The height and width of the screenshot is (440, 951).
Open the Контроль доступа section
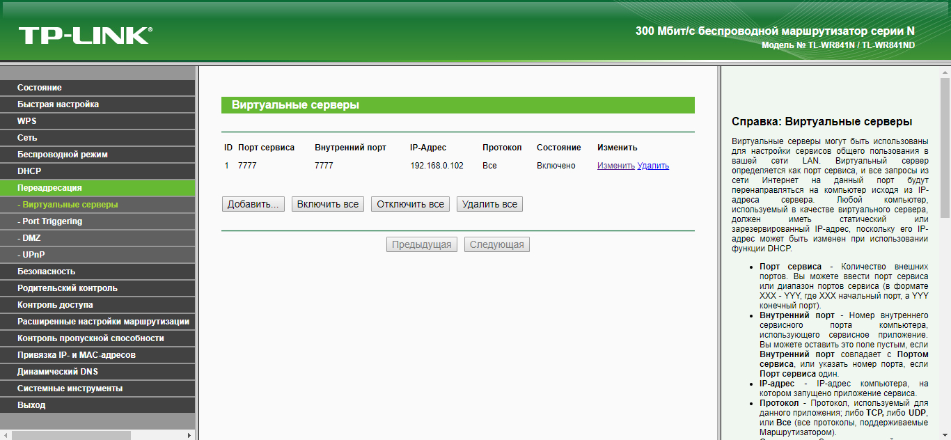coord(97,305)
